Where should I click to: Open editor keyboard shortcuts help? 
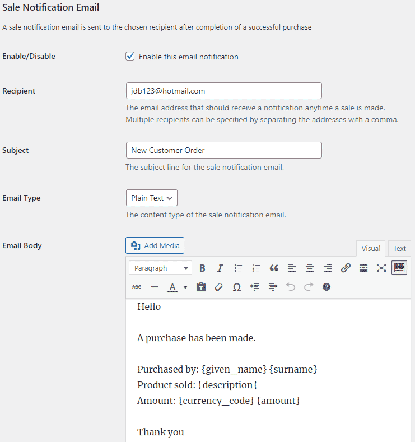point(327,287)
